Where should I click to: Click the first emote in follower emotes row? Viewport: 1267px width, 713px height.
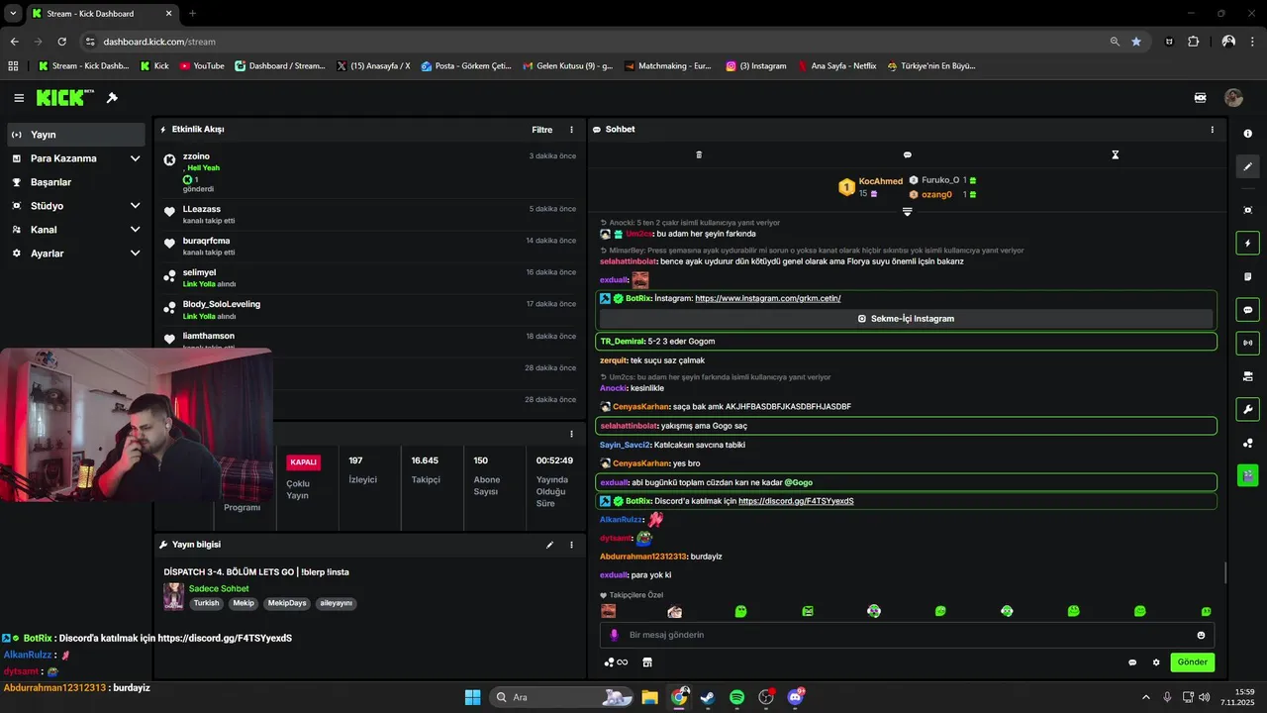click(609, 611)
